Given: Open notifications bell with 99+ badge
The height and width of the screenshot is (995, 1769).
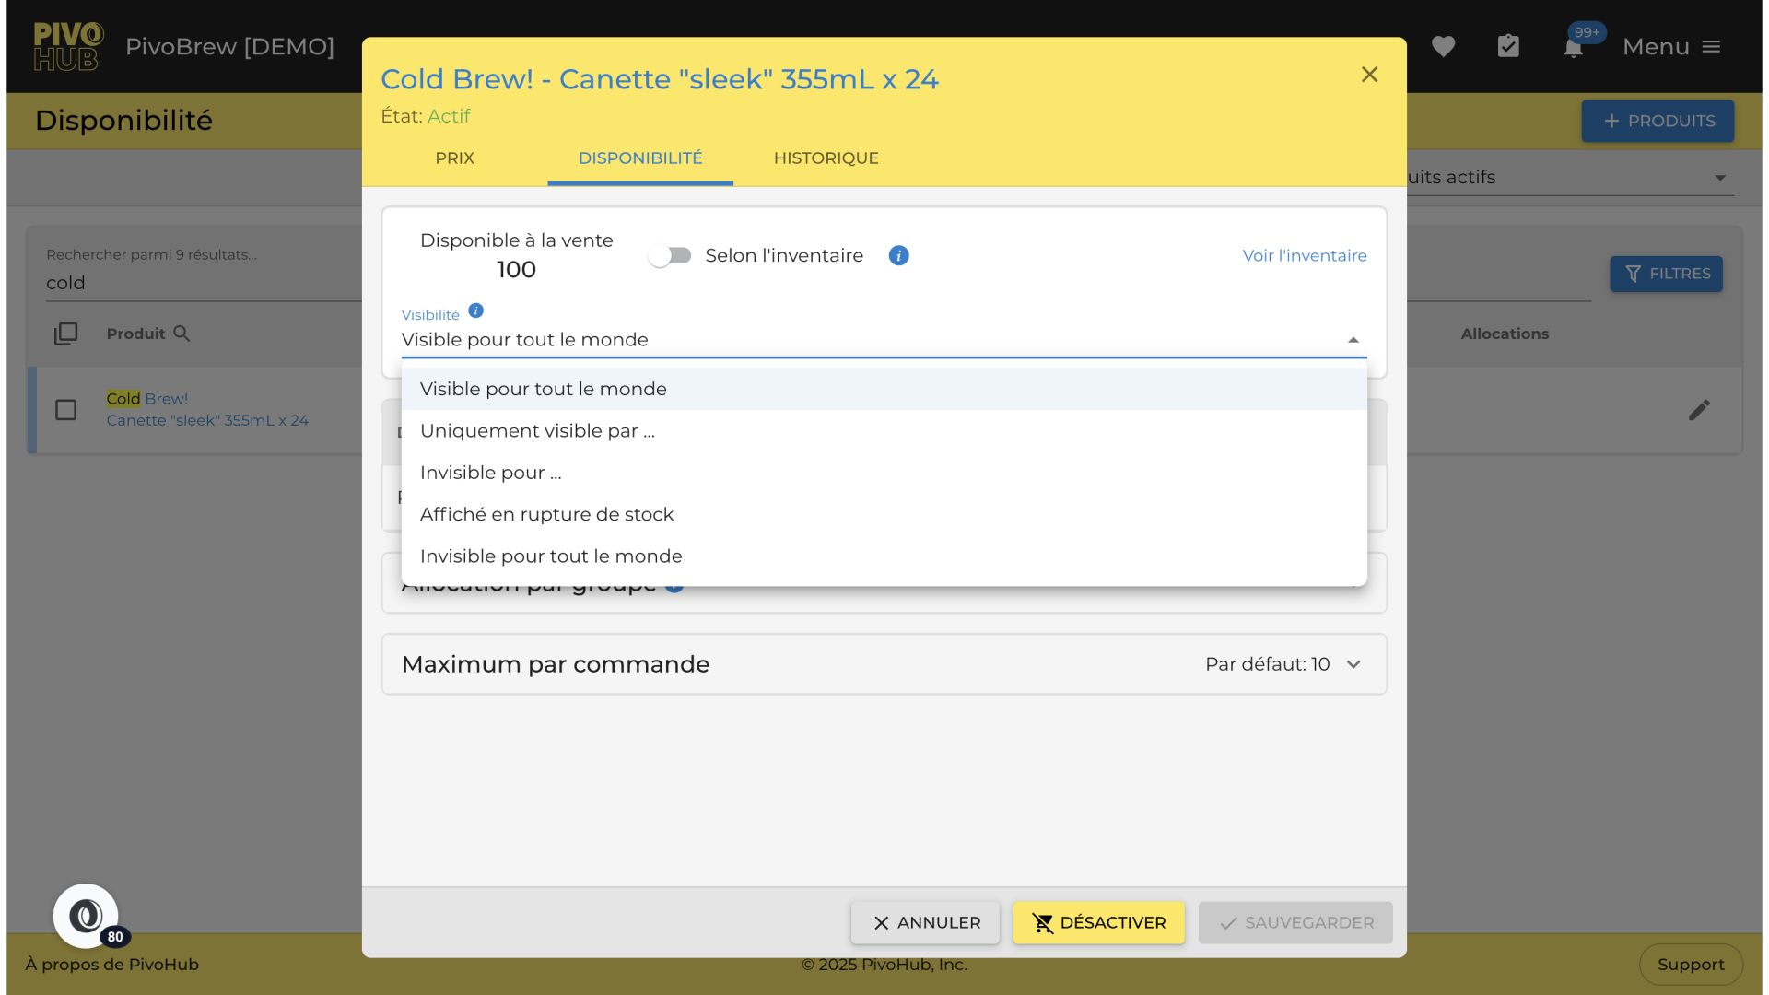Looking at the screenshot, I should pyautogui.click(x=1574, y=46).
